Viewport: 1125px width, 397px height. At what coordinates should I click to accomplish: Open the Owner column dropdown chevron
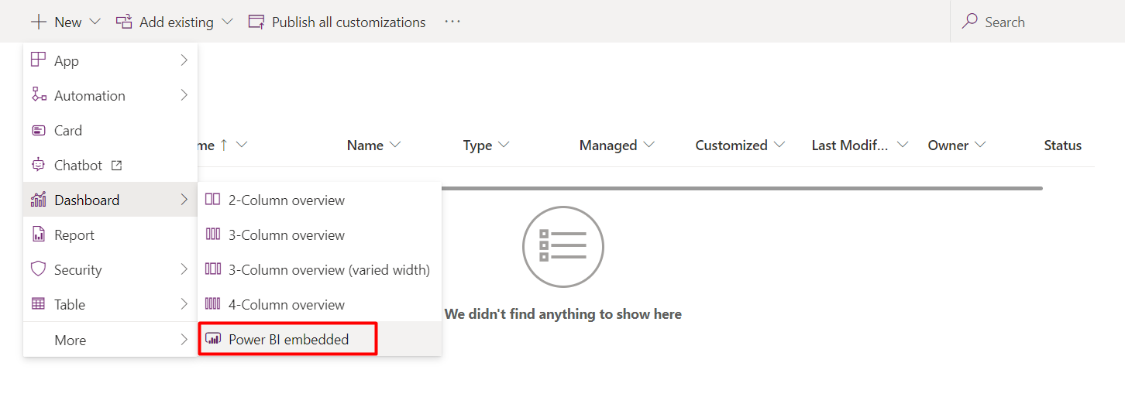[981, 145]
